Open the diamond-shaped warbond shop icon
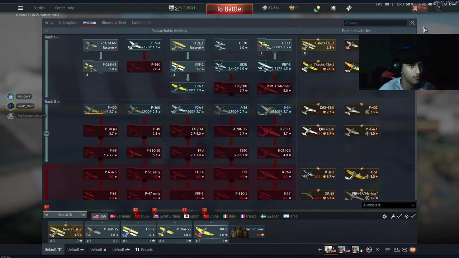 point(334,8)
